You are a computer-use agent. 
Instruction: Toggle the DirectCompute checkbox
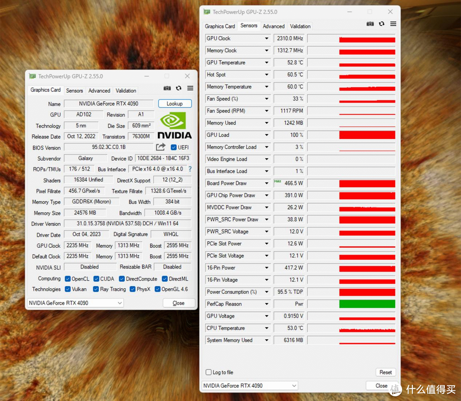coord(122,278)
